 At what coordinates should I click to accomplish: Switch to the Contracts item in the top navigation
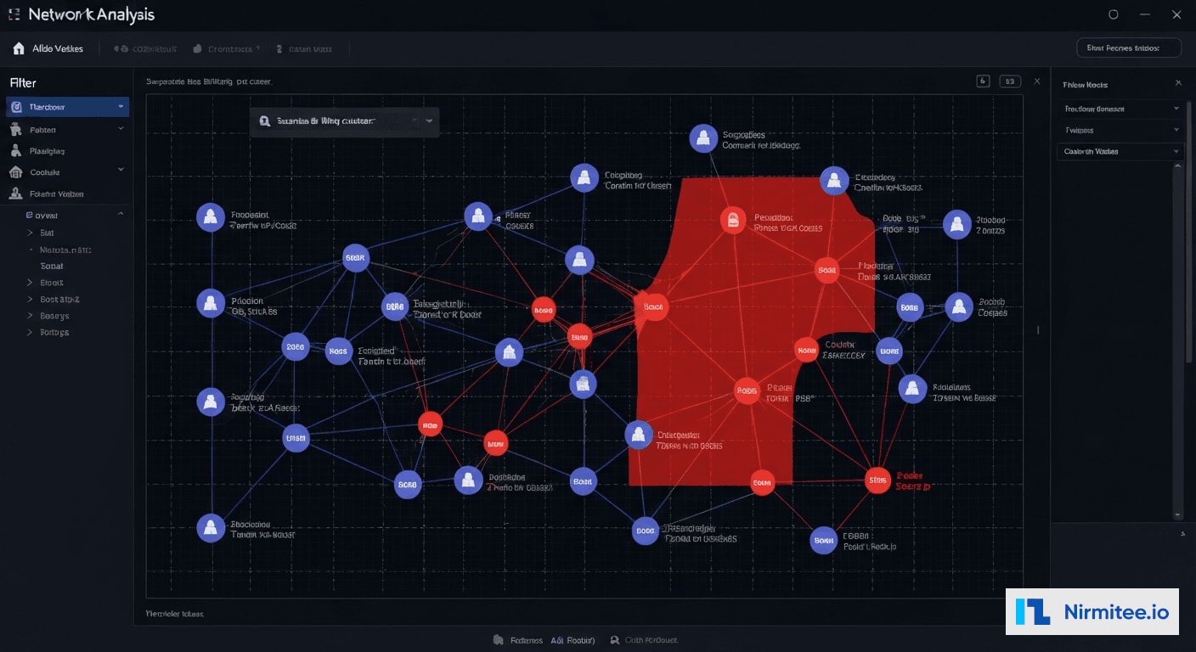click(226, 48)
